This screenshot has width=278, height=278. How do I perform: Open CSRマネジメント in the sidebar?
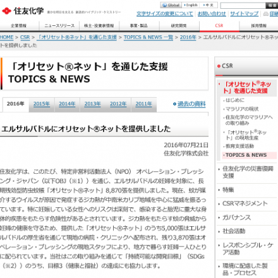point(245,203)
